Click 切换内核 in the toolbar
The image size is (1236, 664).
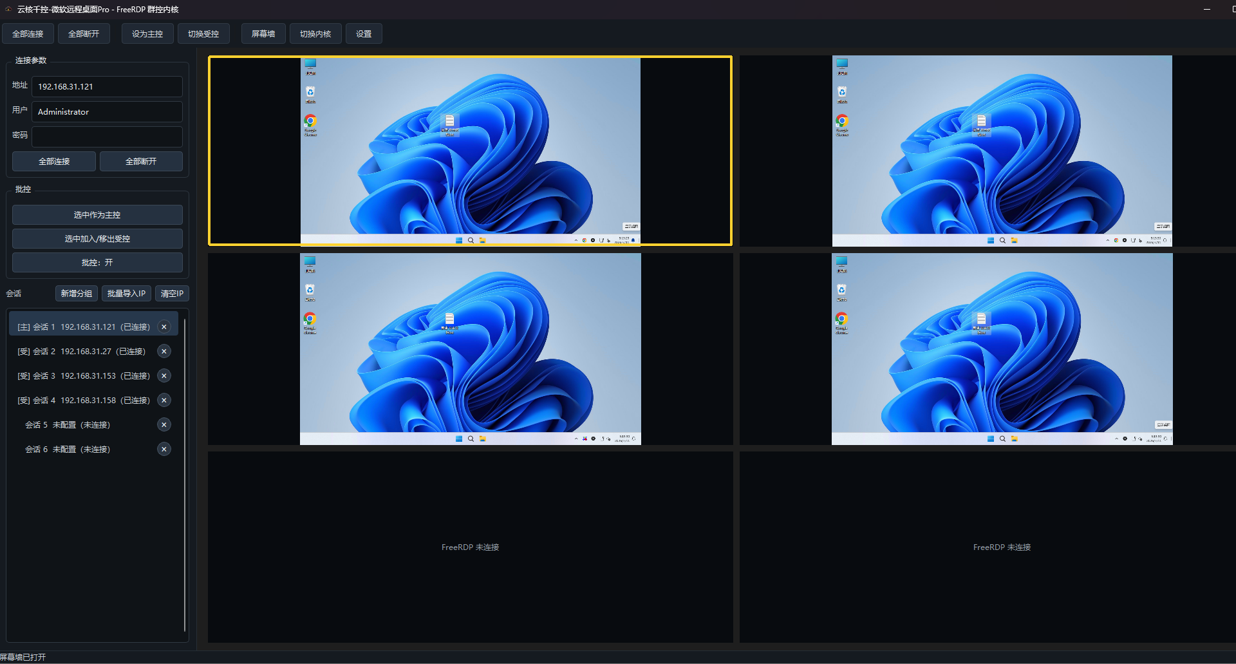click(315, 34)
